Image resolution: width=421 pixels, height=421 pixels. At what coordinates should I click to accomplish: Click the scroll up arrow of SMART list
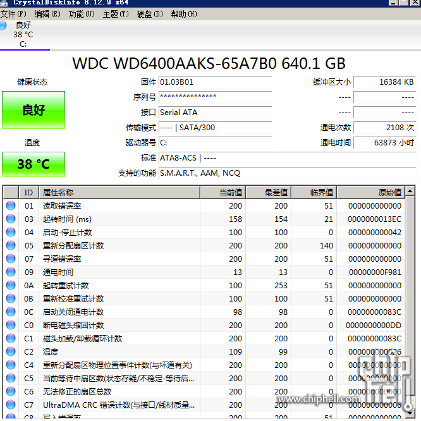click(410, 191)
